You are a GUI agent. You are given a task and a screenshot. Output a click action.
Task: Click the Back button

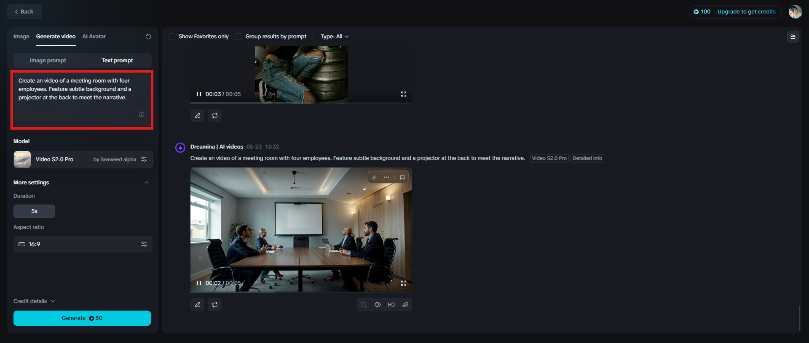pos(24,12)
